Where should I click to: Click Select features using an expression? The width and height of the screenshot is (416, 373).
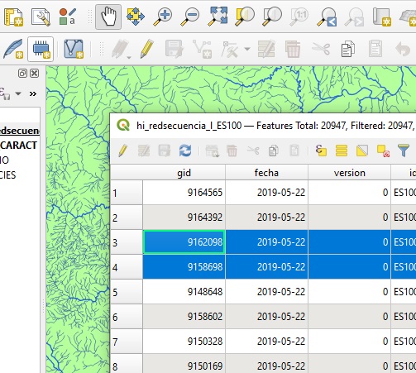[x=321, y=151]
